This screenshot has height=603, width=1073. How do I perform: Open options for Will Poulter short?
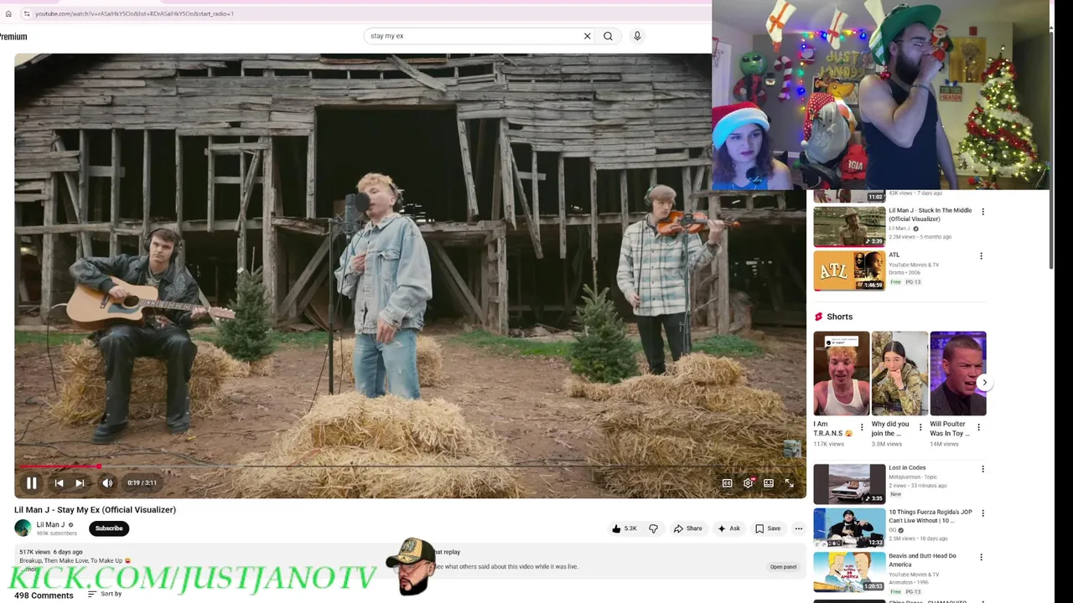[x=978, y=427]
